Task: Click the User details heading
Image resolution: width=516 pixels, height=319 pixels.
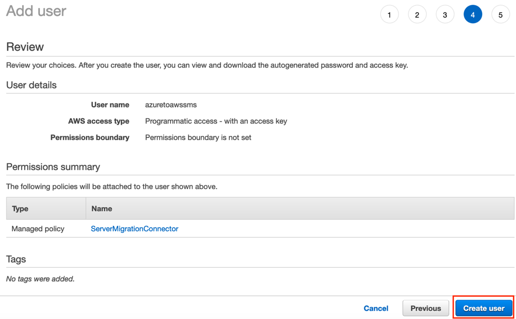Action: (31, 85)
